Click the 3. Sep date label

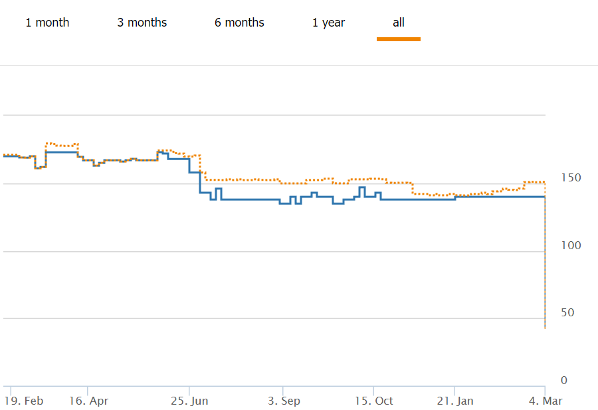click(284, 401)
